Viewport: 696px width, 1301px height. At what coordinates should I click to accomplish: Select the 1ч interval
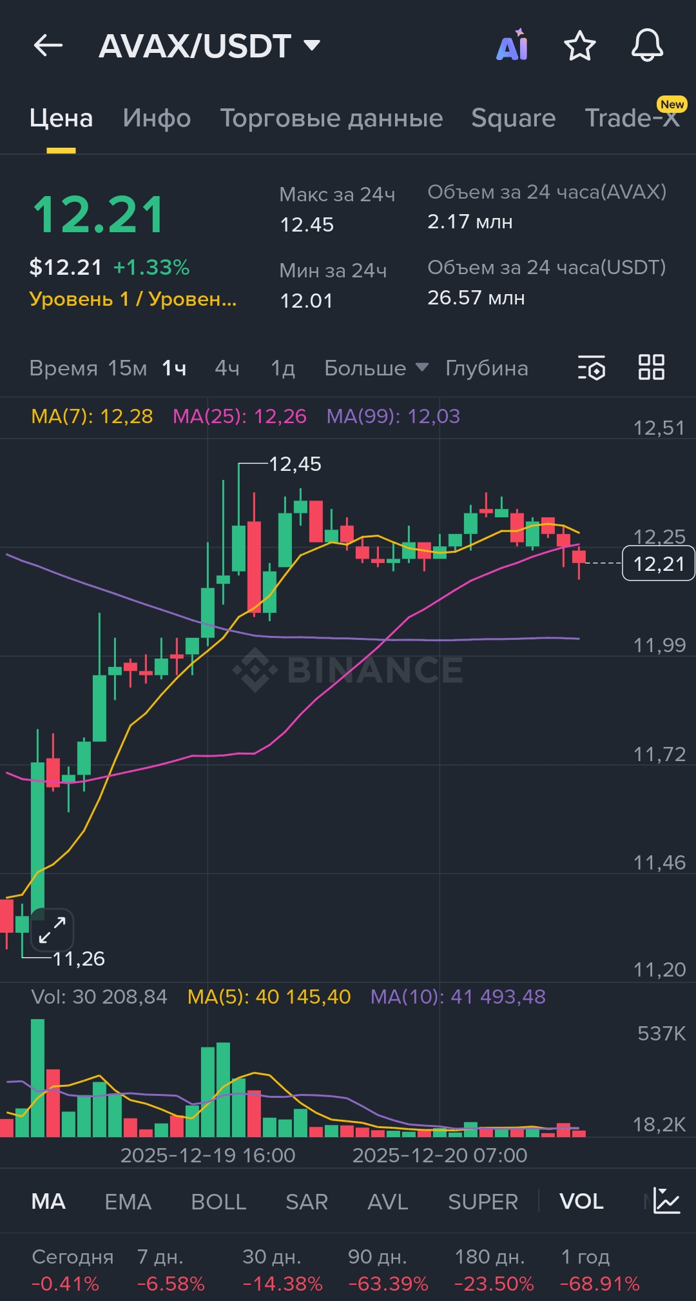[x=174, y=368]
